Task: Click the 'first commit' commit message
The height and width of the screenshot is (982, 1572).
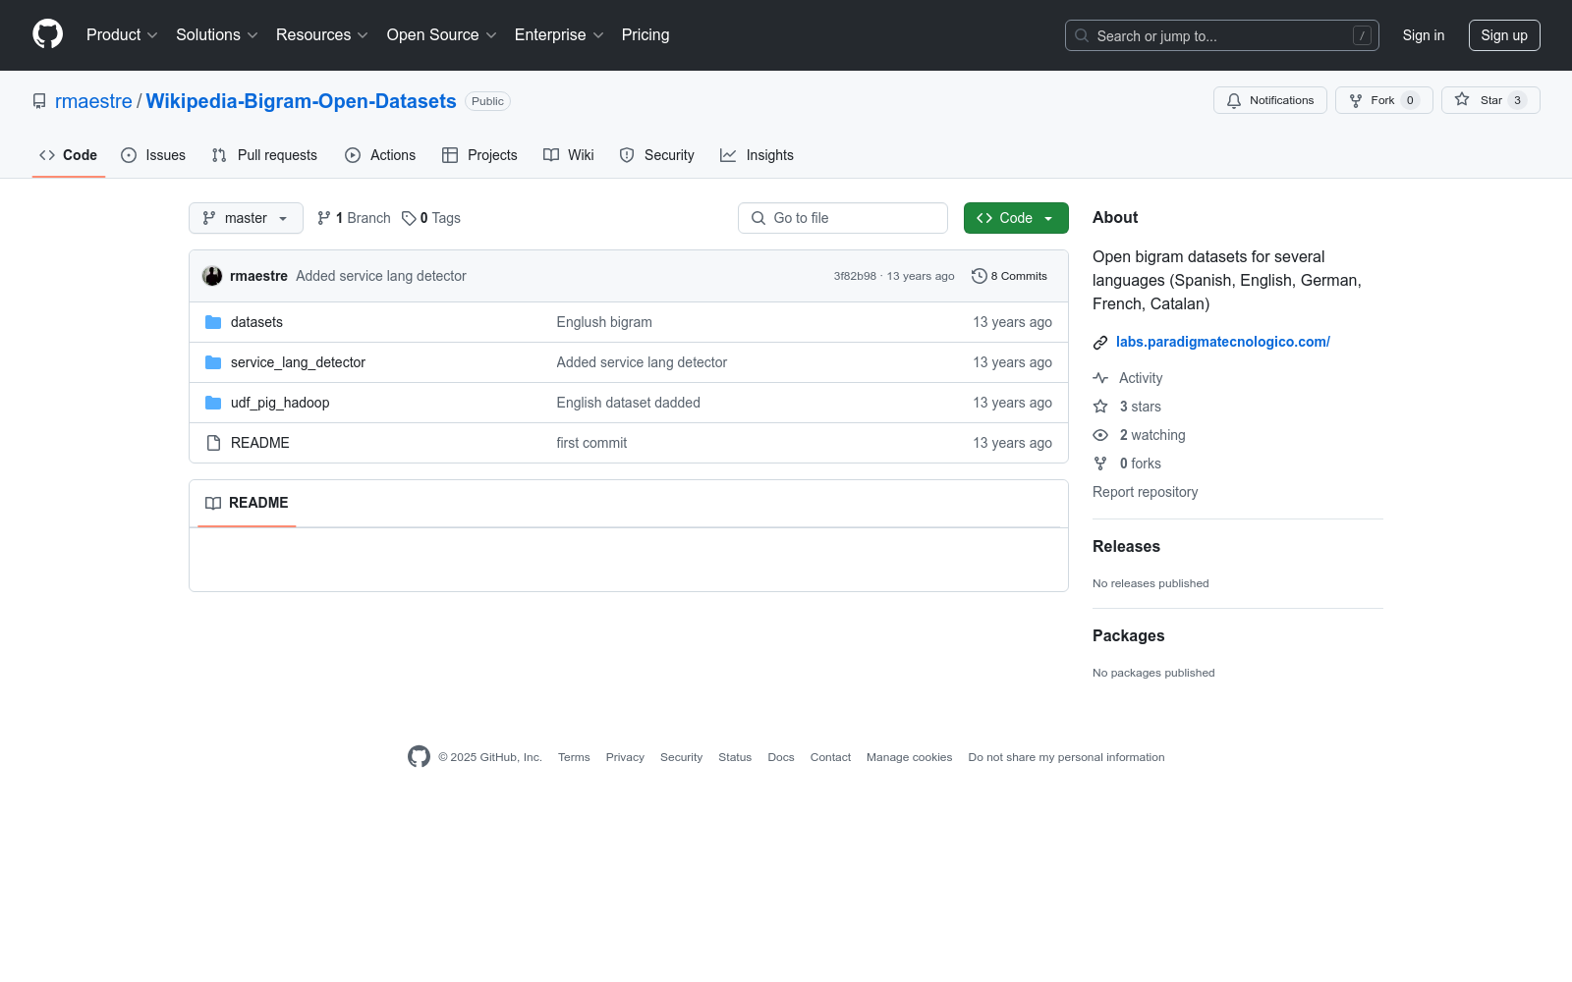Action: click(x=591, y=443)
